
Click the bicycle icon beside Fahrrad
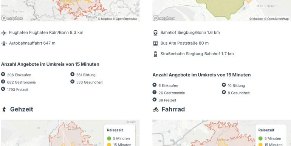(156, 109)
